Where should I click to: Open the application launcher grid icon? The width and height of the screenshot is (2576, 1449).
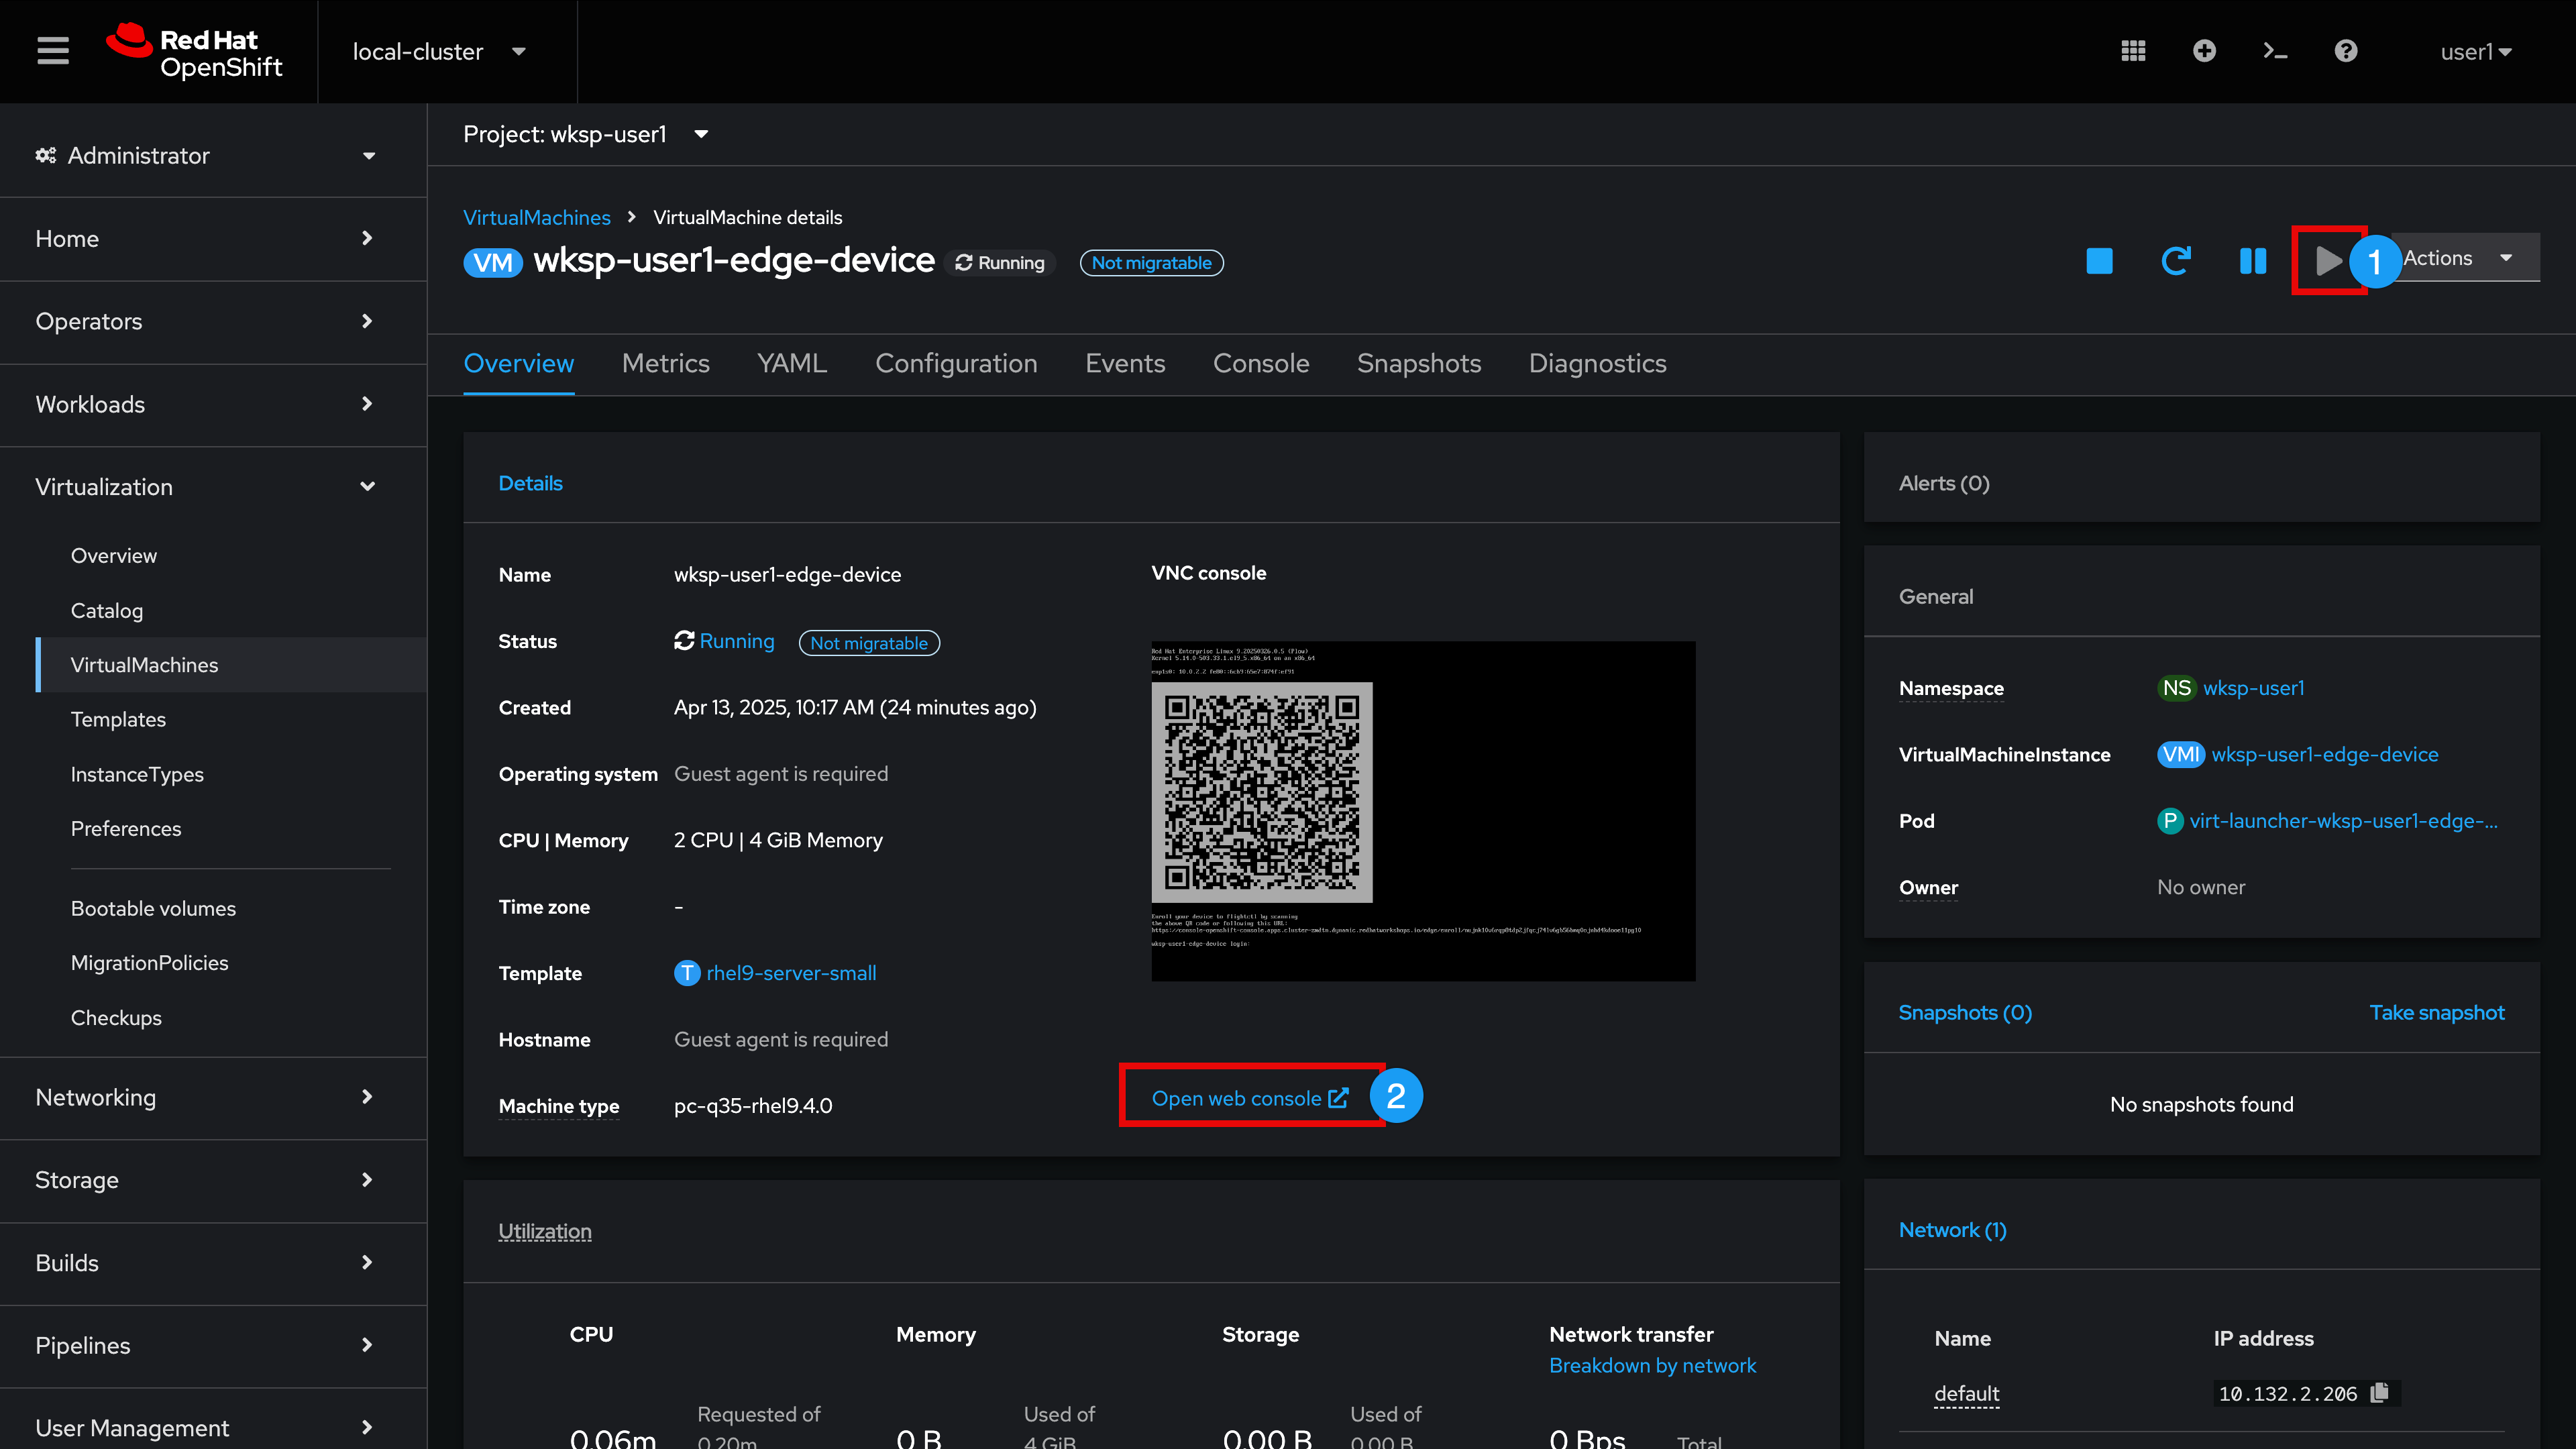(2133, 51)
